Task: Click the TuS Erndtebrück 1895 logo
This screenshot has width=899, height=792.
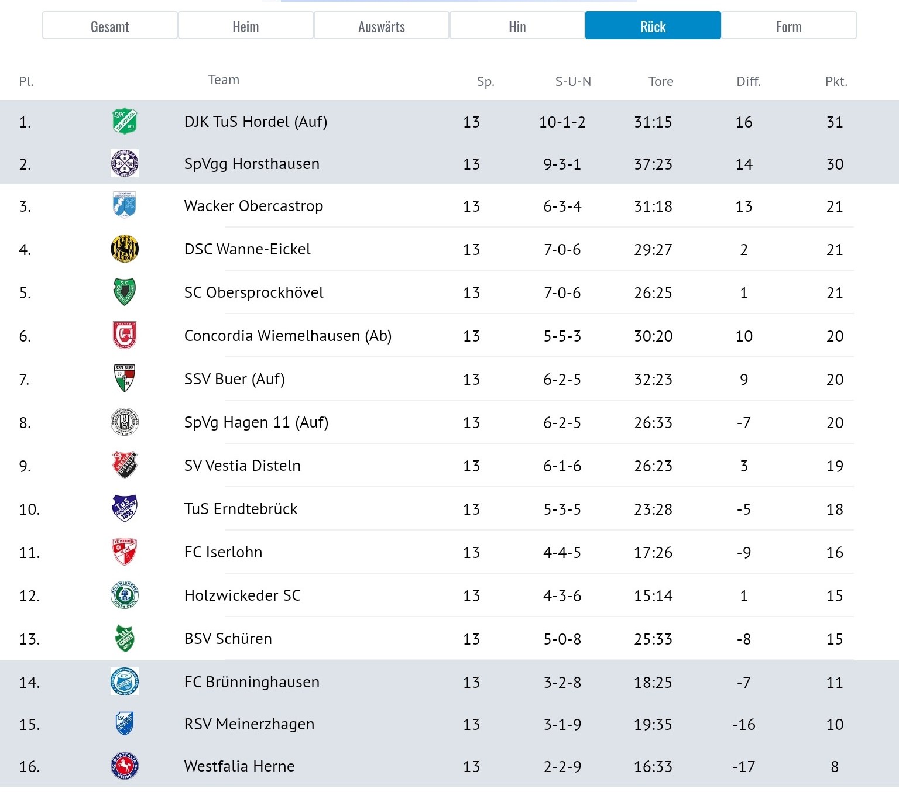Action: coord(125,508)
